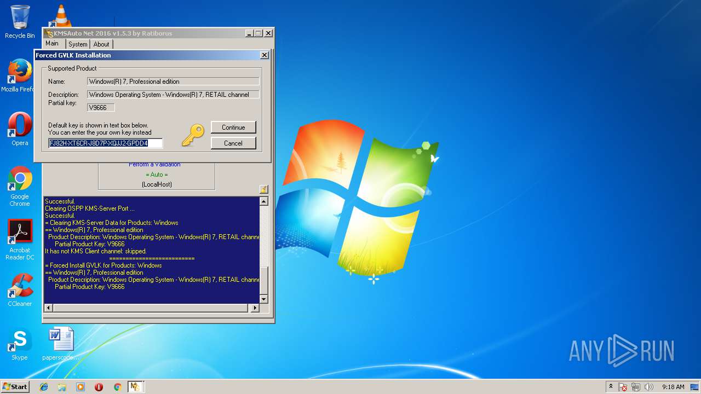Open Action Center flag tray icon
The image size is (701, 394).
tap(623, 387)
